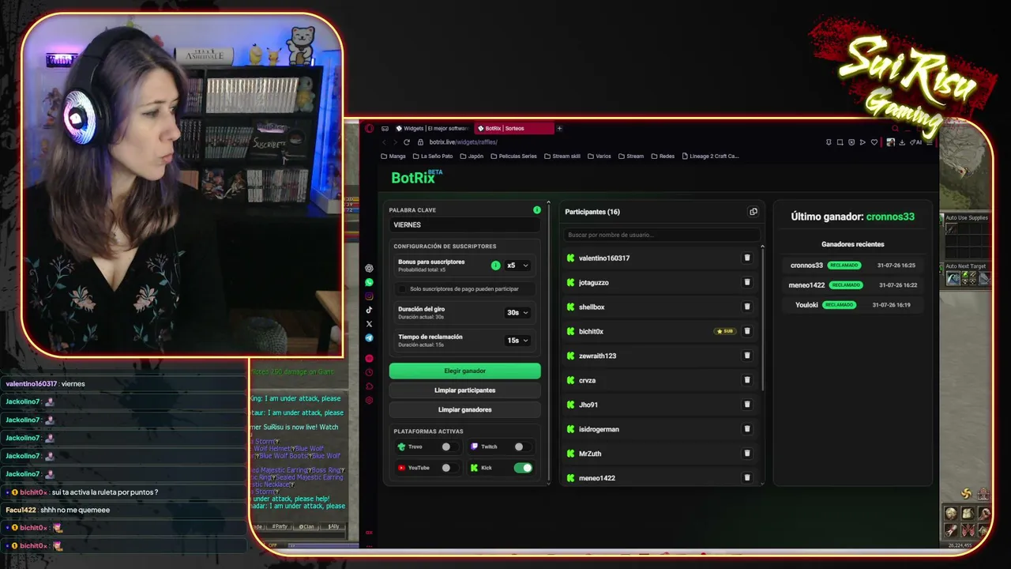Screen dimensions: 1011x569
Task: Disable the Kick platform switch
Action: 523,468
